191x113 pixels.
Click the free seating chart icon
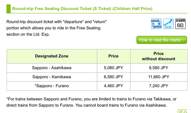point(168,24)
